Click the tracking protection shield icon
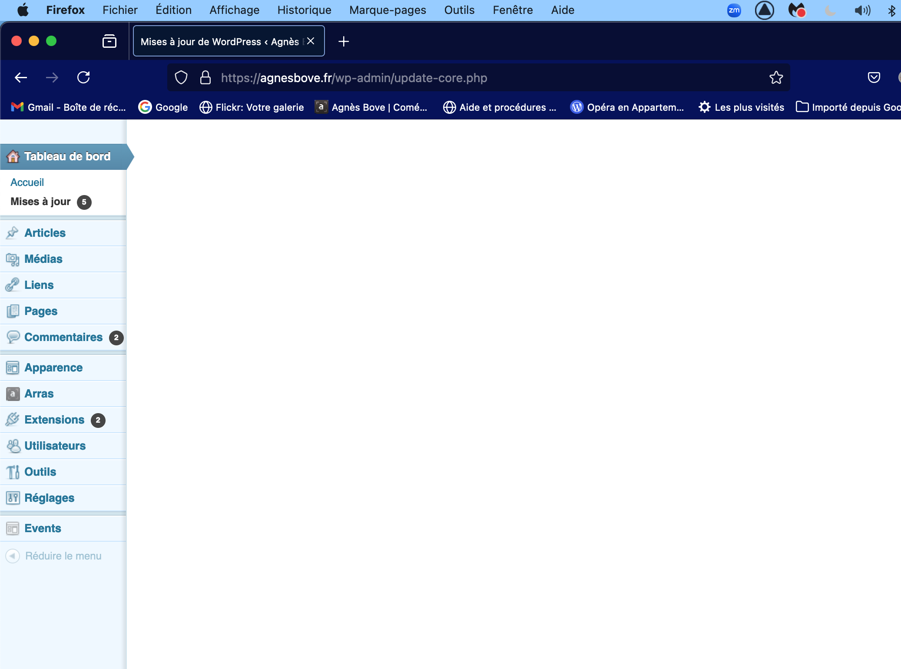Viewport: 901px width, 669px height. click(x=181, y=78)
